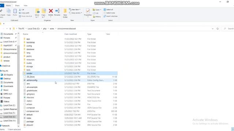Select the .env.example file
The image size is (234, 131).
(x=70, y=87)
